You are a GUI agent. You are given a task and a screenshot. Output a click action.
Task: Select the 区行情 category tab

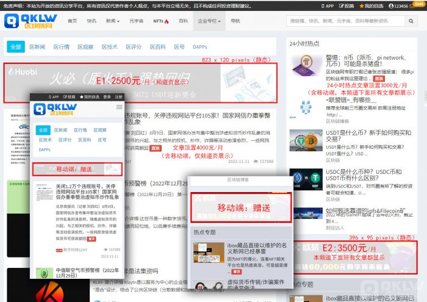point(61,47)
